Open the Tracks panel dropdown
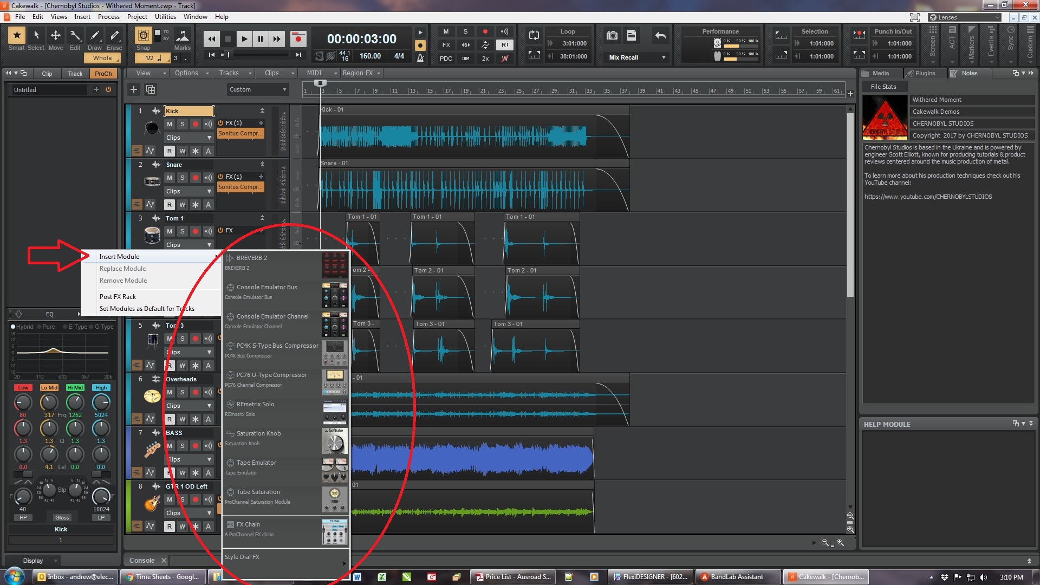This screenshot has height=585, width=1040. tap(249, 73)
